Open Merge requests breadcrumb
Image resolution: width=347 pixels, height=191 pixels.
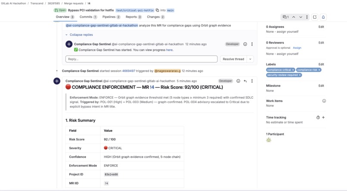[x=74, y=3]
